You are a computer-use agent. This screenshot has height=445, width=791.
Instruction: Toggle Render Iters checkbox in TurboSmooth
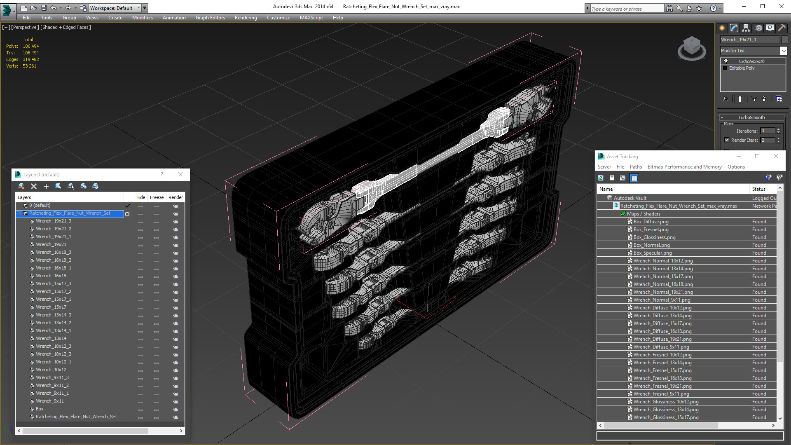(727, 140)
